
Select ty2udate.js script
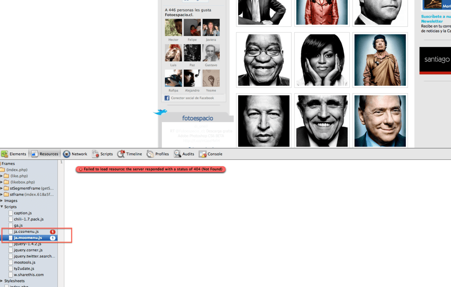click(x=24, y=269)
